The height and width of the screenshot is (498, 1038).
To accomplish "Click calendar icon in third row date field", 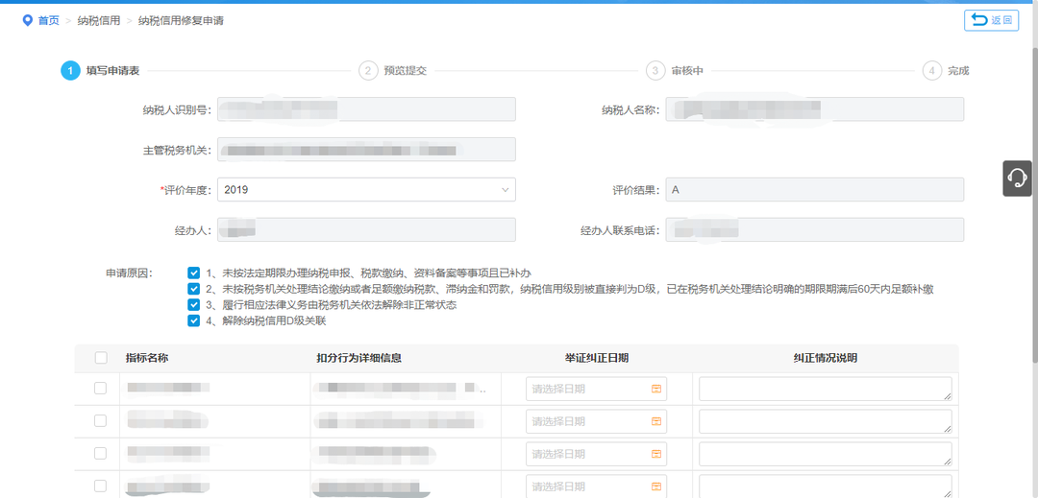I will click(x=656, y=454).
